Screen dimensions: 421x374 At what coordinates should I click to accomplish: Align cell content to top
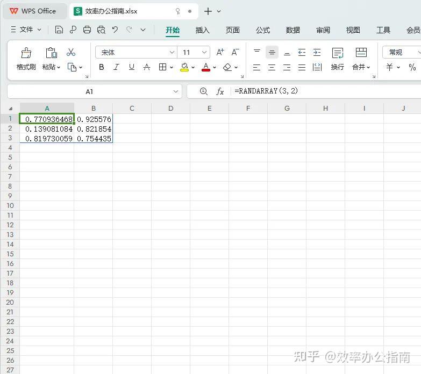pyautogui.click(x=257, y=52)
